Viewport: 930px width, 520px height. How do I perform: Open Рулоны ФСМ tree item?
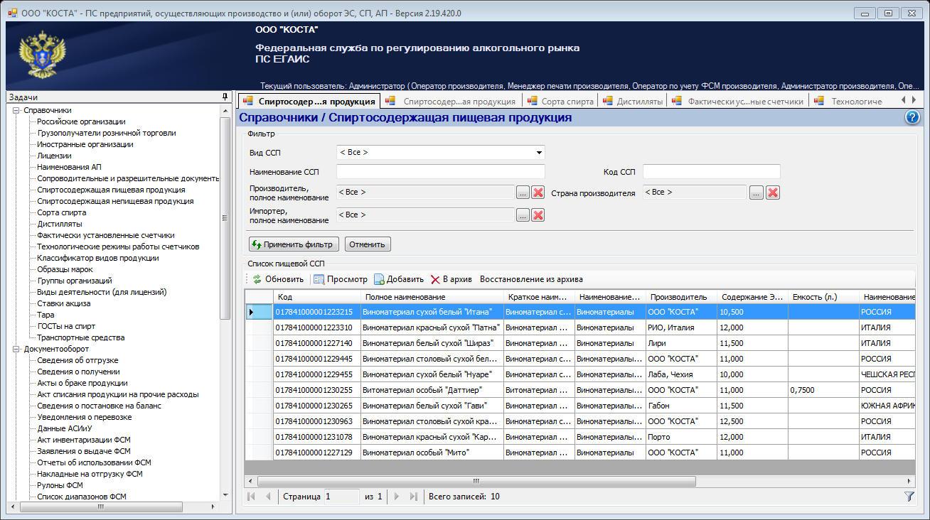click(x=60, y=485)
